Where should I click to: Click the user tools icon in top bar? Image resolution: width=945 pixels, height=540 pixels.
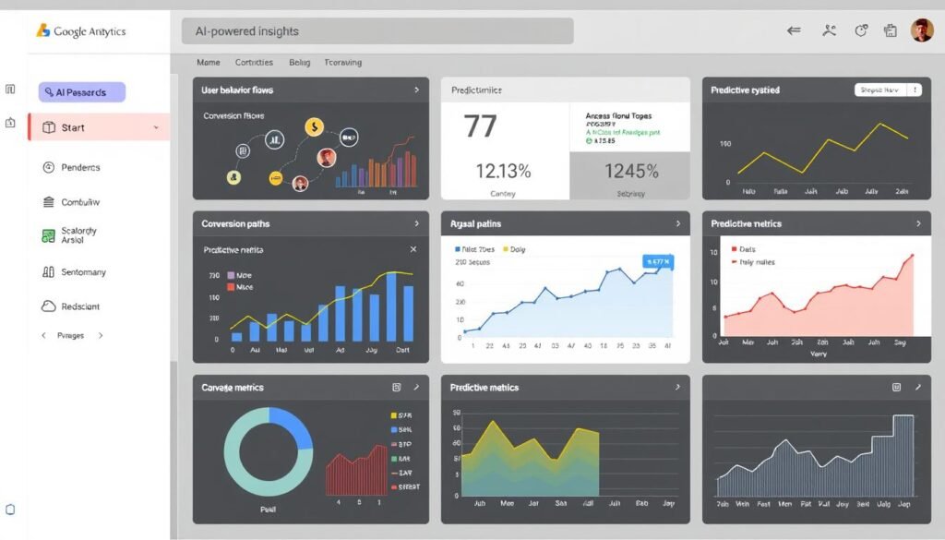point(828,30)
